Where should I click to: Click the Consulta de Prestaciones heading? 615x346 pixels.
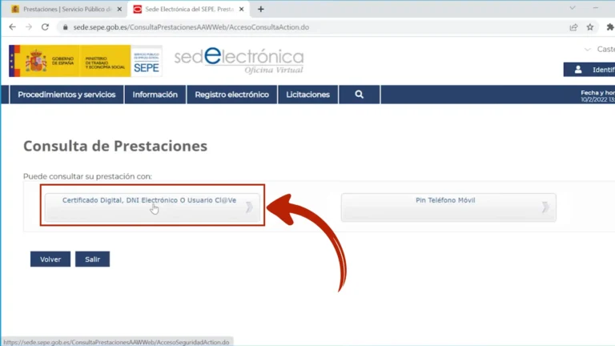pos(115,146)
